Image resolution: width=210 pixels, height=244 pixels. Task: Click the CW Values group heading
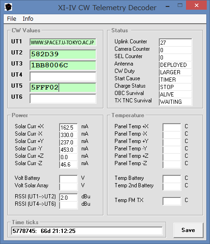[26, 30]
